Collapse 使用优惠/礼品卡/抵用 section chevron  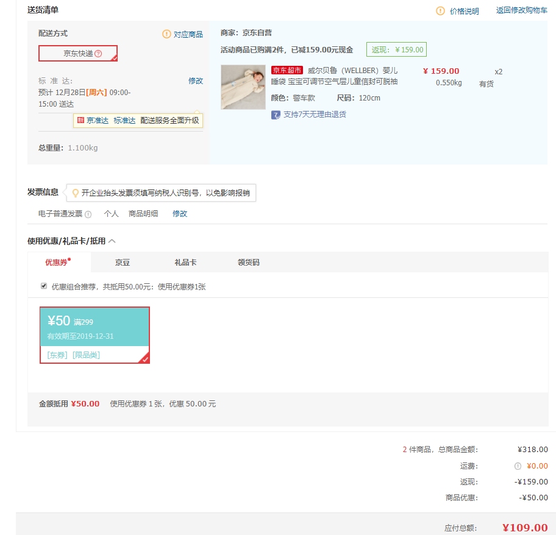click(x=112, y=241)
